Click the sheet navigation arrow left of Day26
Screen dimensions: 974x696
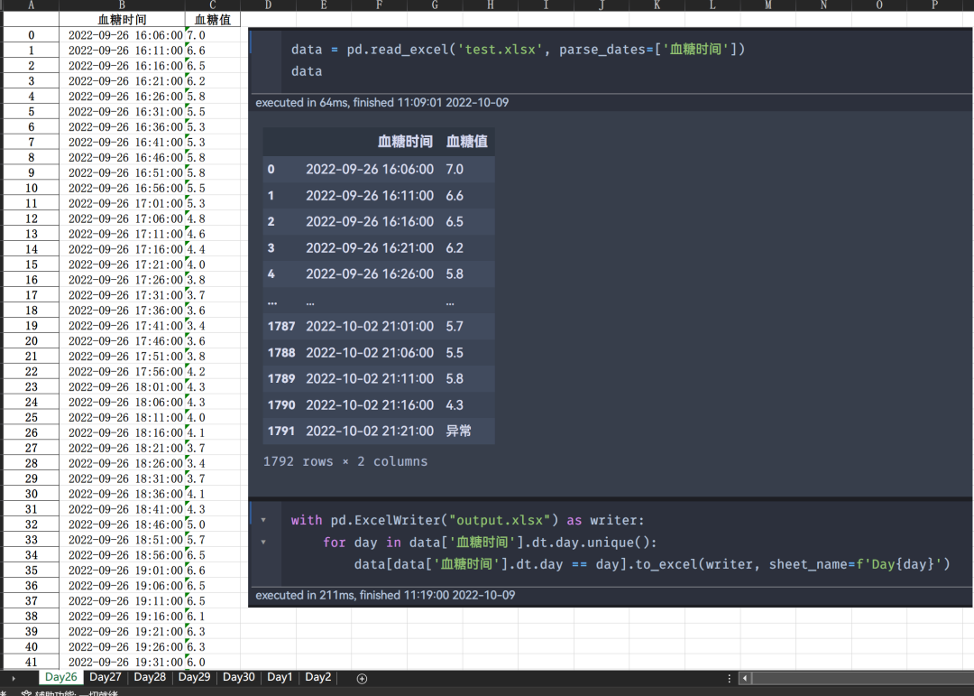(x=13, y=679)
